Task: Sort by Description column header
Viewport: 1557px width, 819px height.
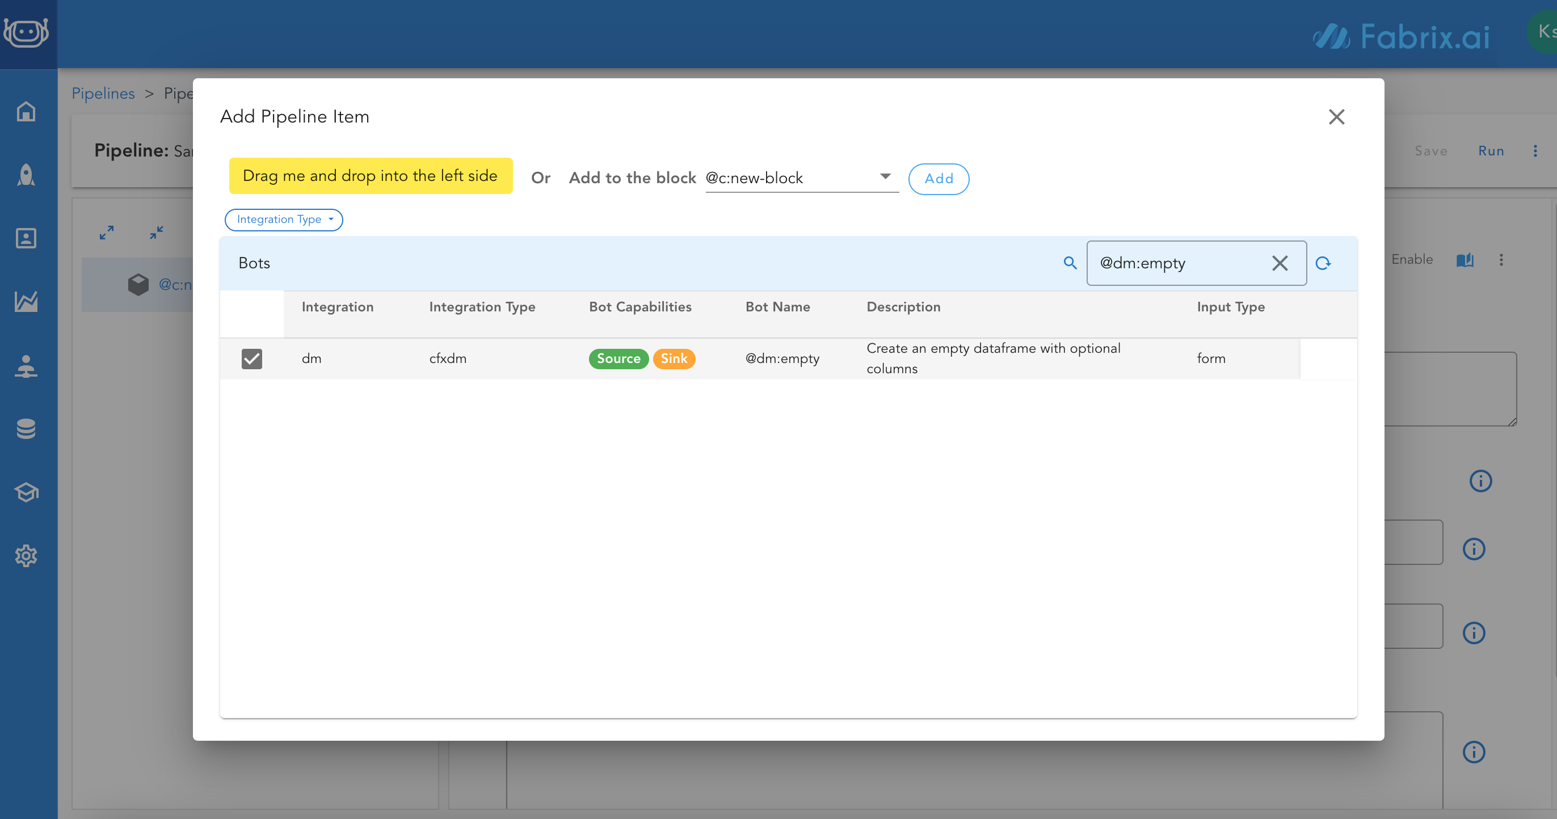Action: coord(903,307)
